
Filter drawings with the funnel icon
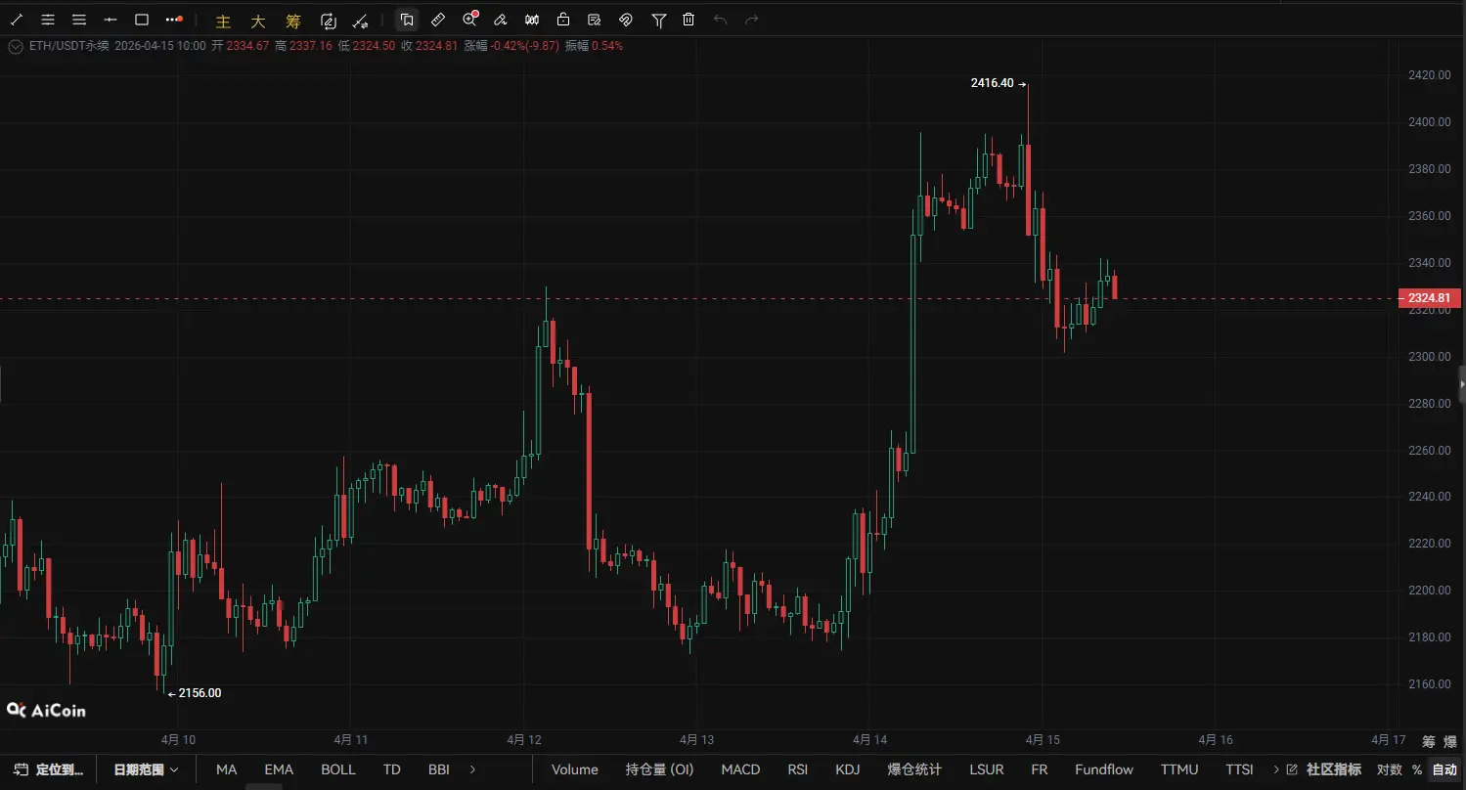(x=659, y=20)
